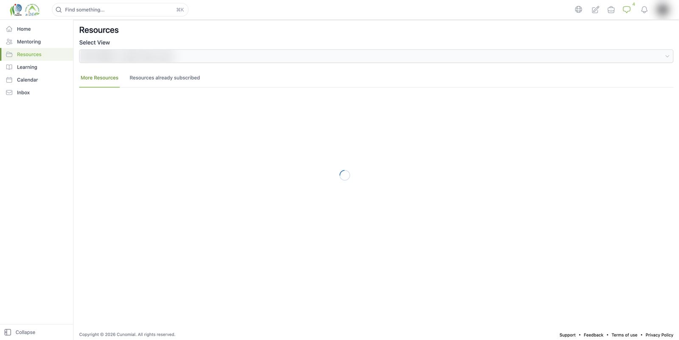This screenshot has height=340, width=679.
Task: Click the Select View label
Action: pos(95,43)
